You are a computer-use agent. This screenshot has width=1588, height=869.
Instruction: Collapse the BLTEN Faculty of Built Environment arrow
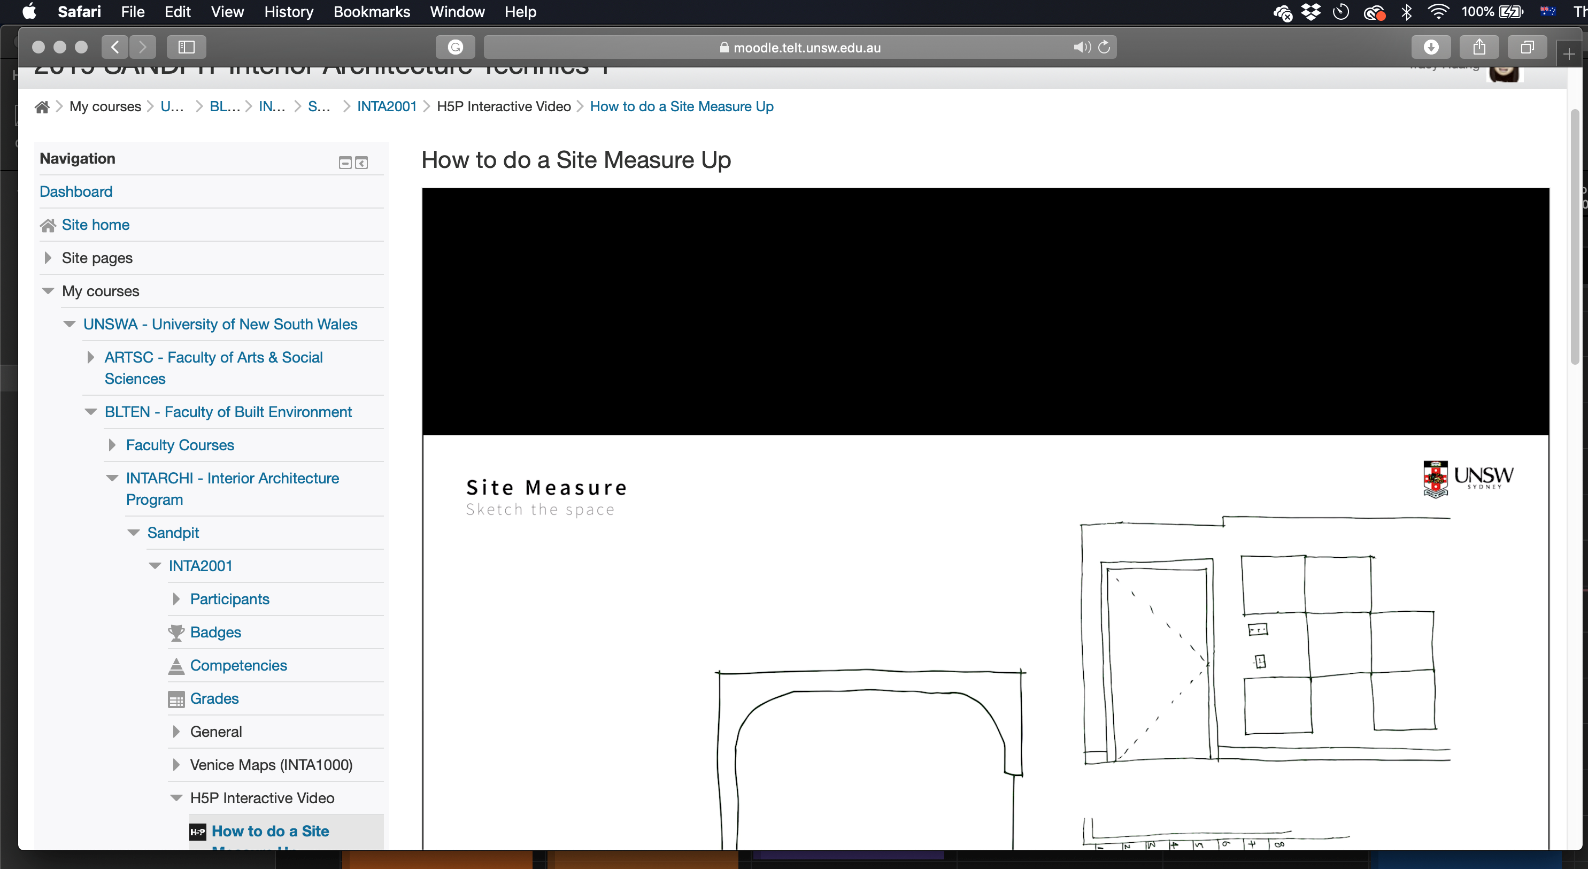(90, 412)
